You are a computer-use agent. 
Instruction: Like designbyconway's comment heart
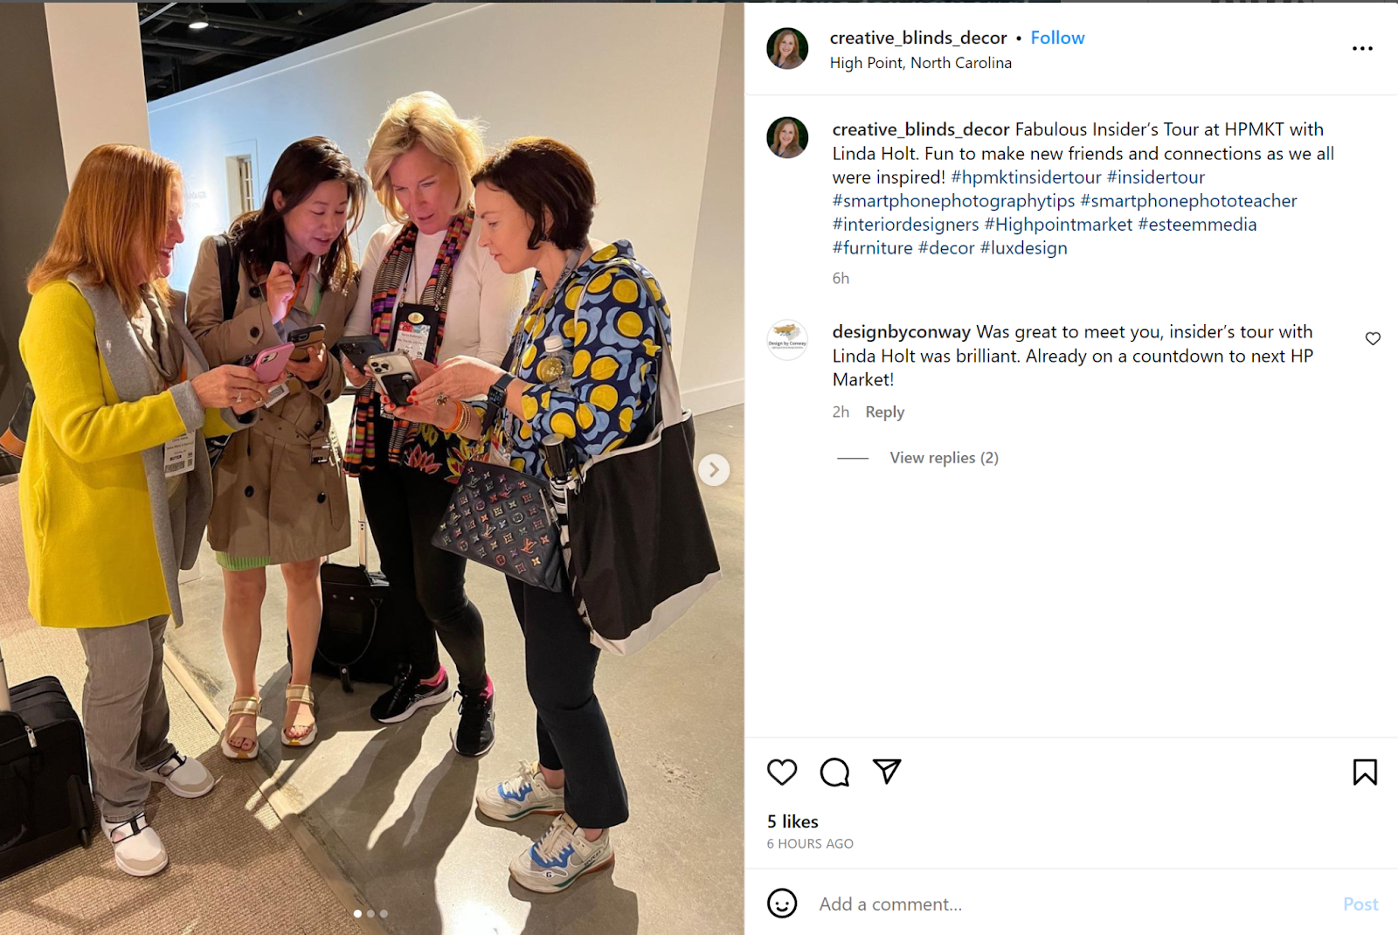click(x=1373, y=339)
